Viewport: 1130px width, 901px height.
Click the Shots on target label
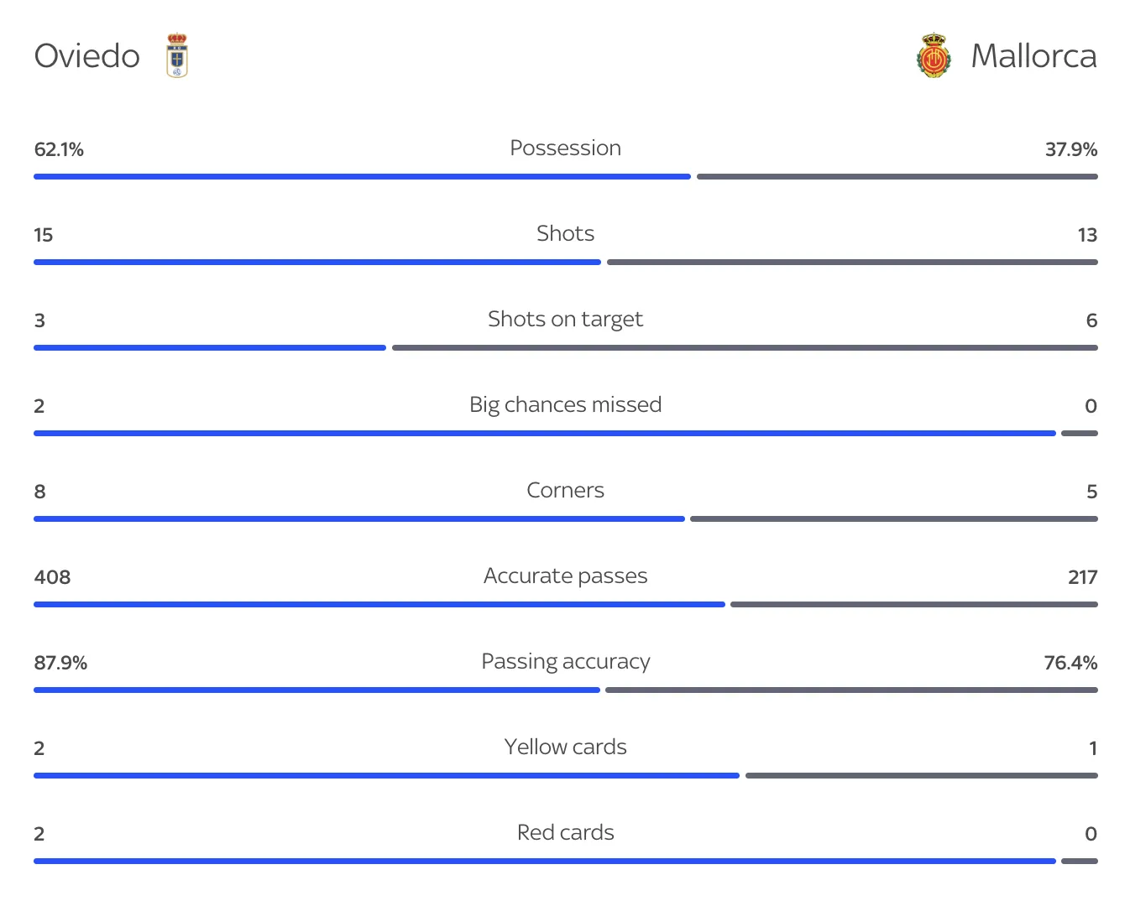(x=565, y=320)
